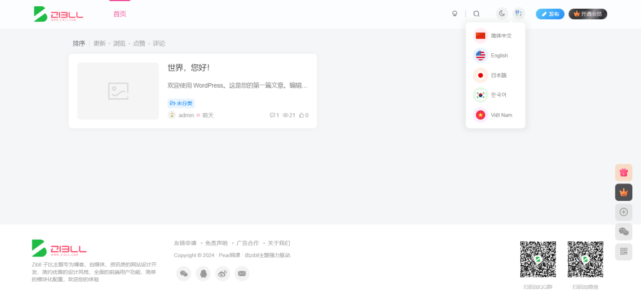Open the footer Weibo social icon
Screen dimensions: 641x306
pos(222,273)
